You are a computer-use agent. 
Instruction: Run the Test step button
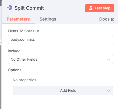point(100,8)
